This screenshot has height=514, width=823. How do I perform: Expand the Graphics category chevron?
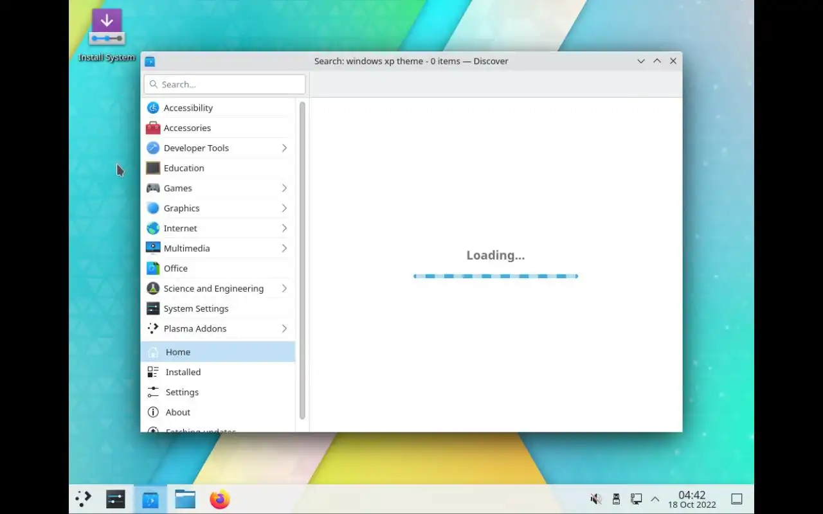coord(284,208)
